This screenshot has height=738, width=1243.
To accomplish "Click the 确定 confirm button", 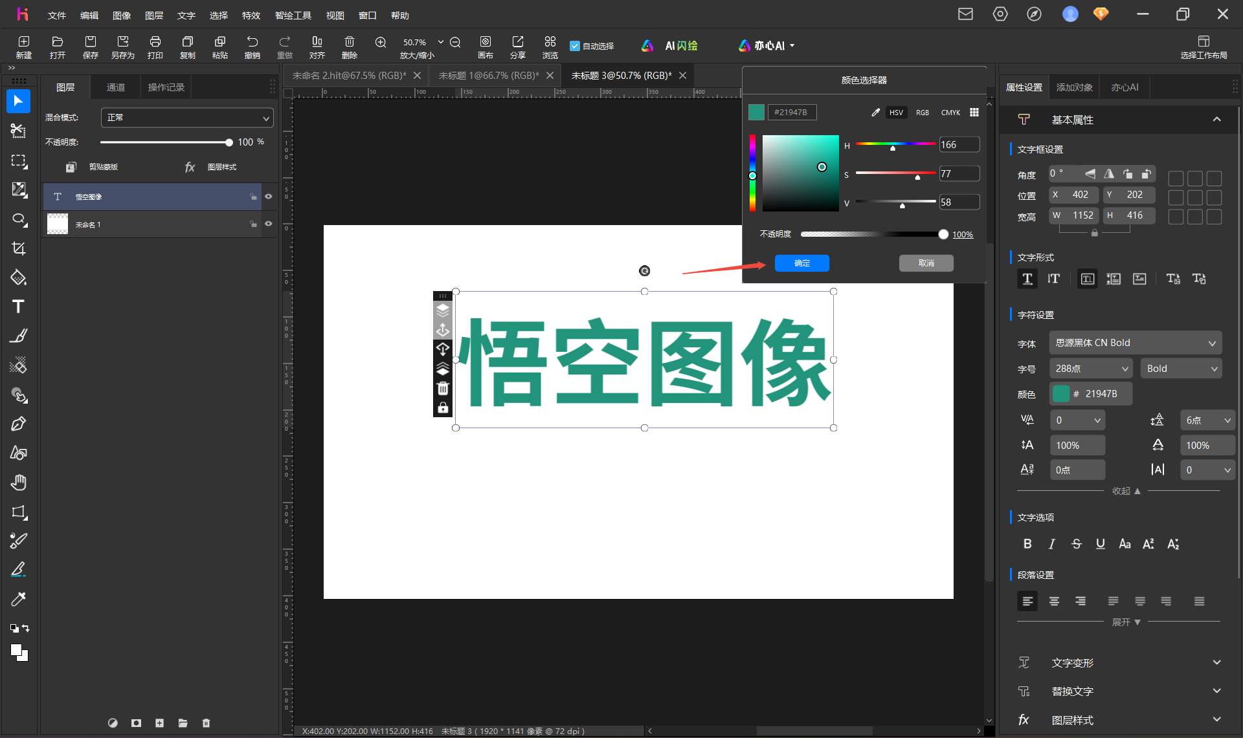I will [x=802, y=263].
